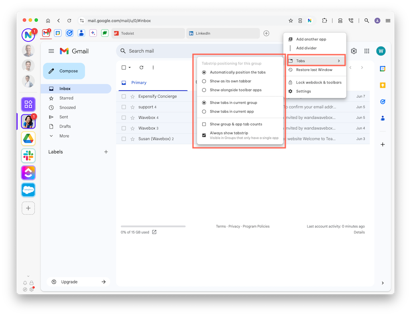Open ClickUp in the webdock
The height and width of the screenshot is (316, 411).
pos(28,173)
